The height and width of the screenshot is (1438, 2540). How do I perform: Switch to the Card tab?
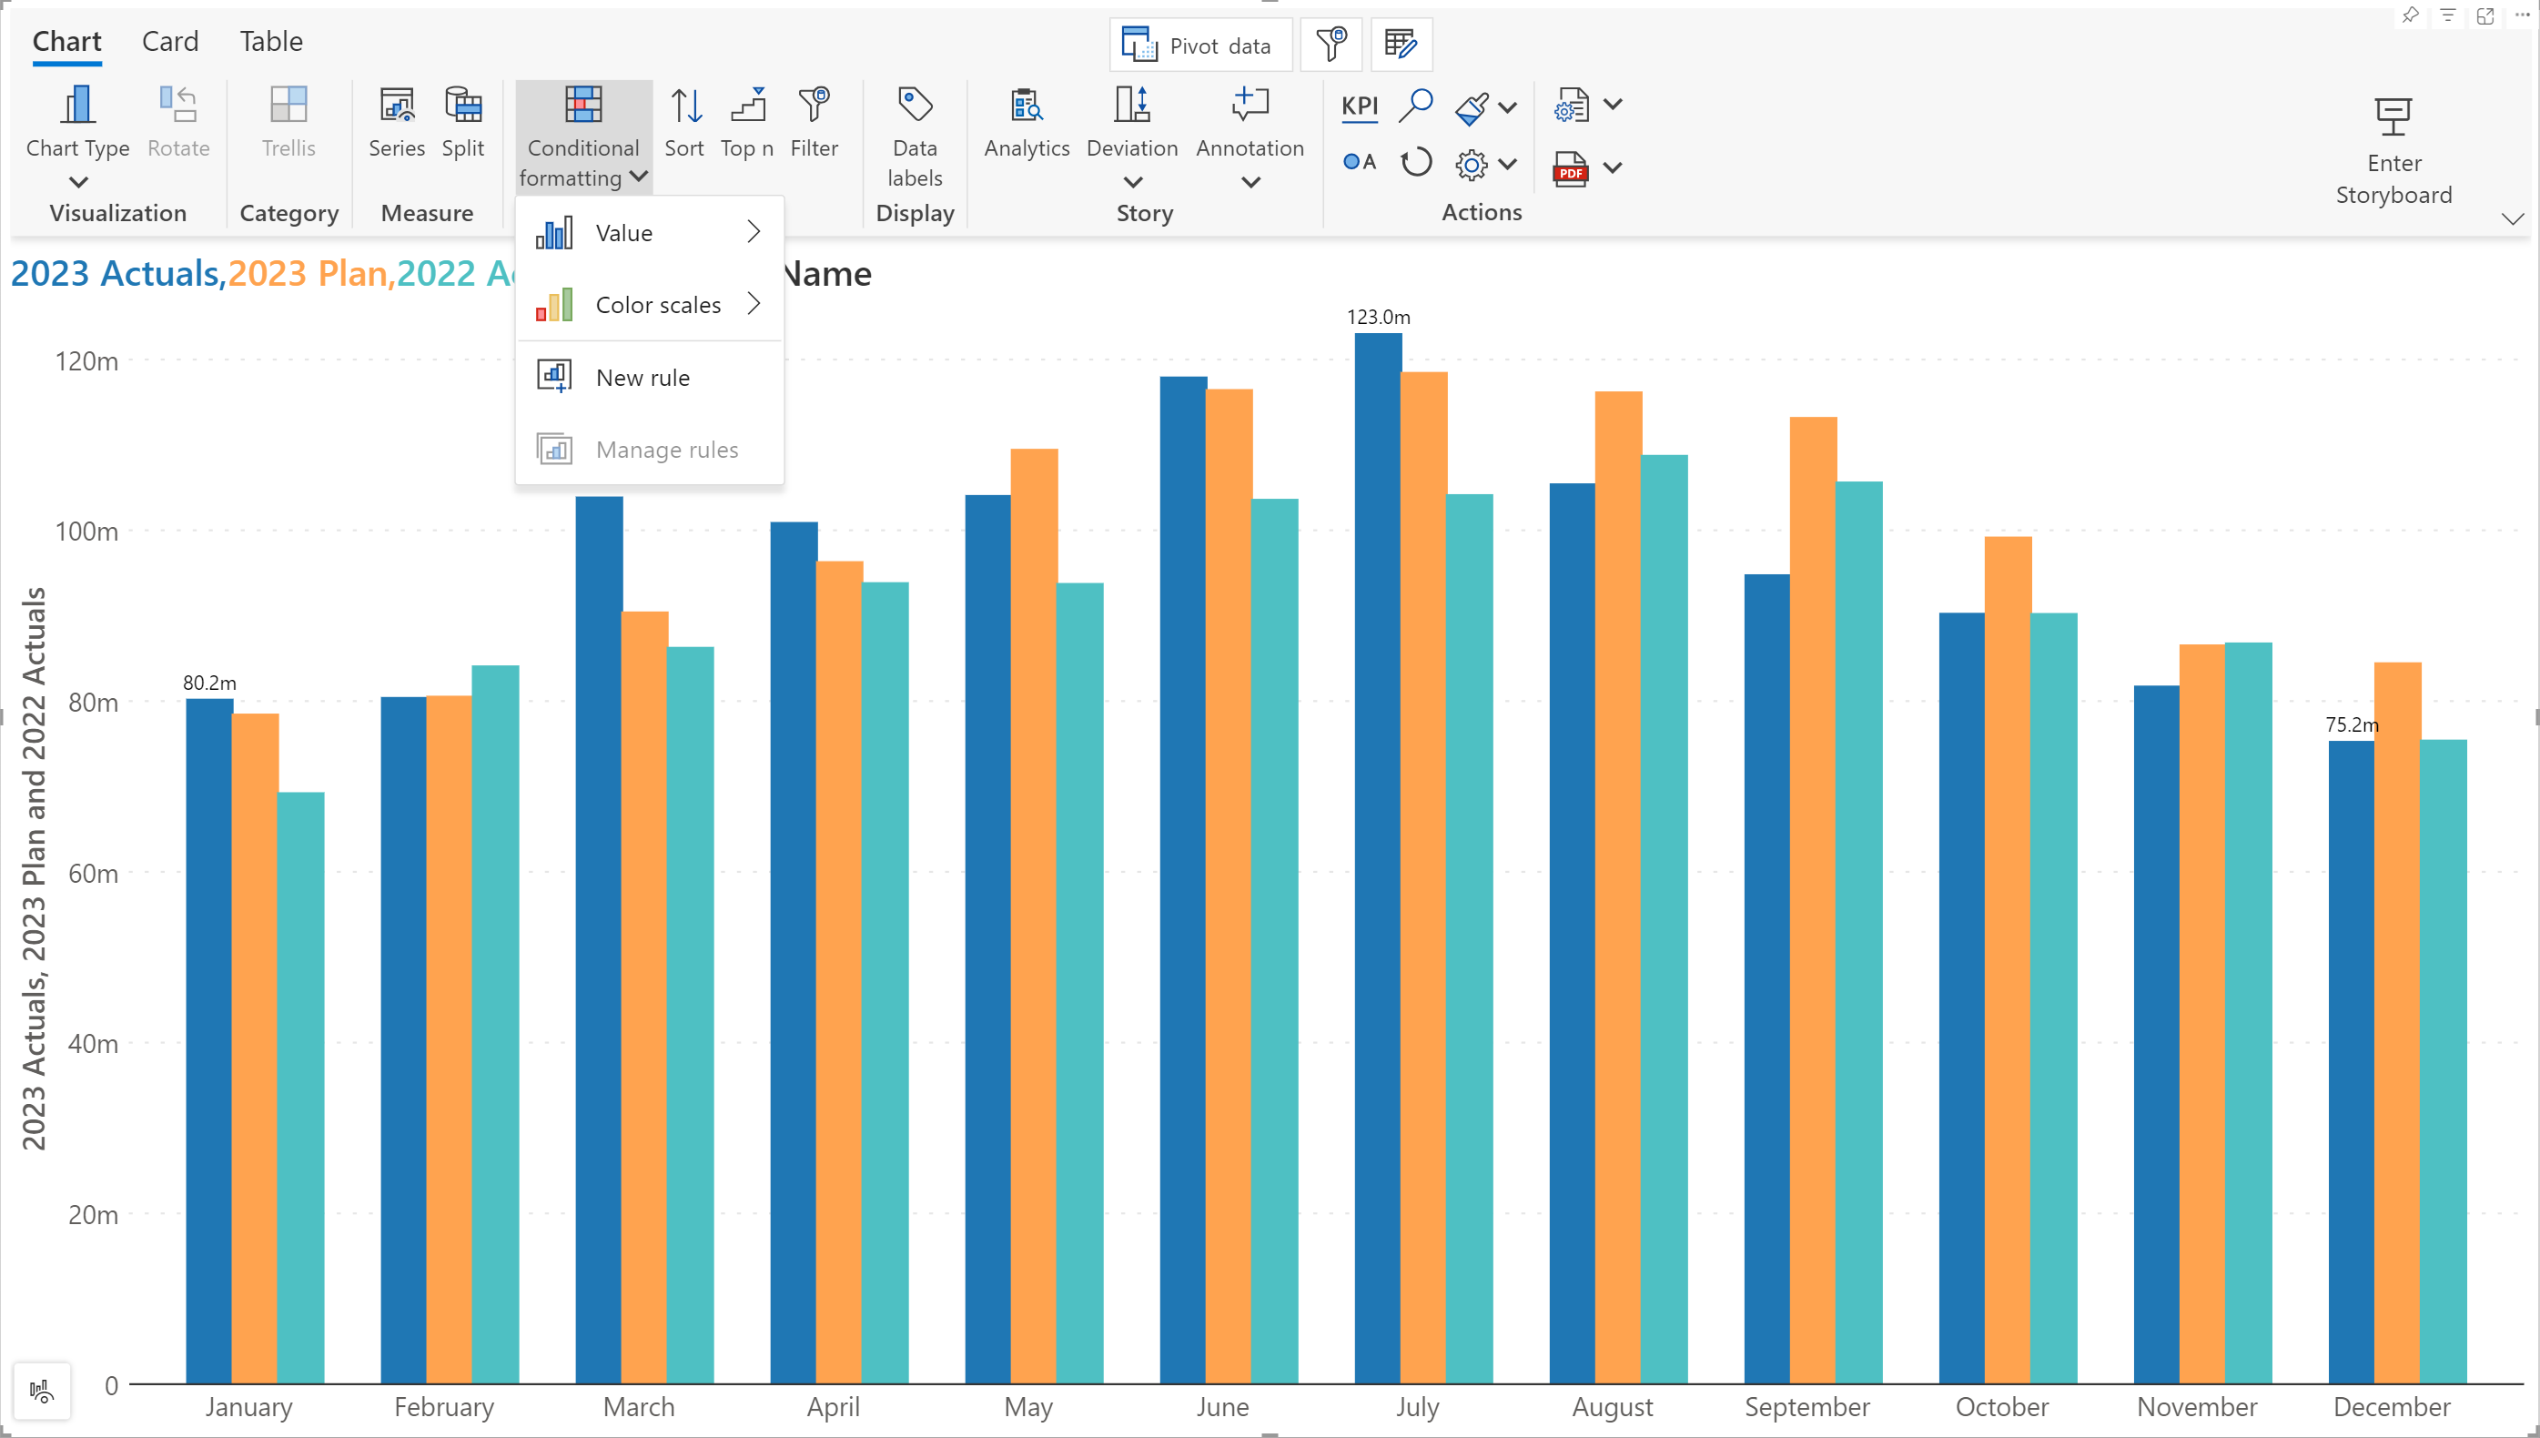pos(170,42)
